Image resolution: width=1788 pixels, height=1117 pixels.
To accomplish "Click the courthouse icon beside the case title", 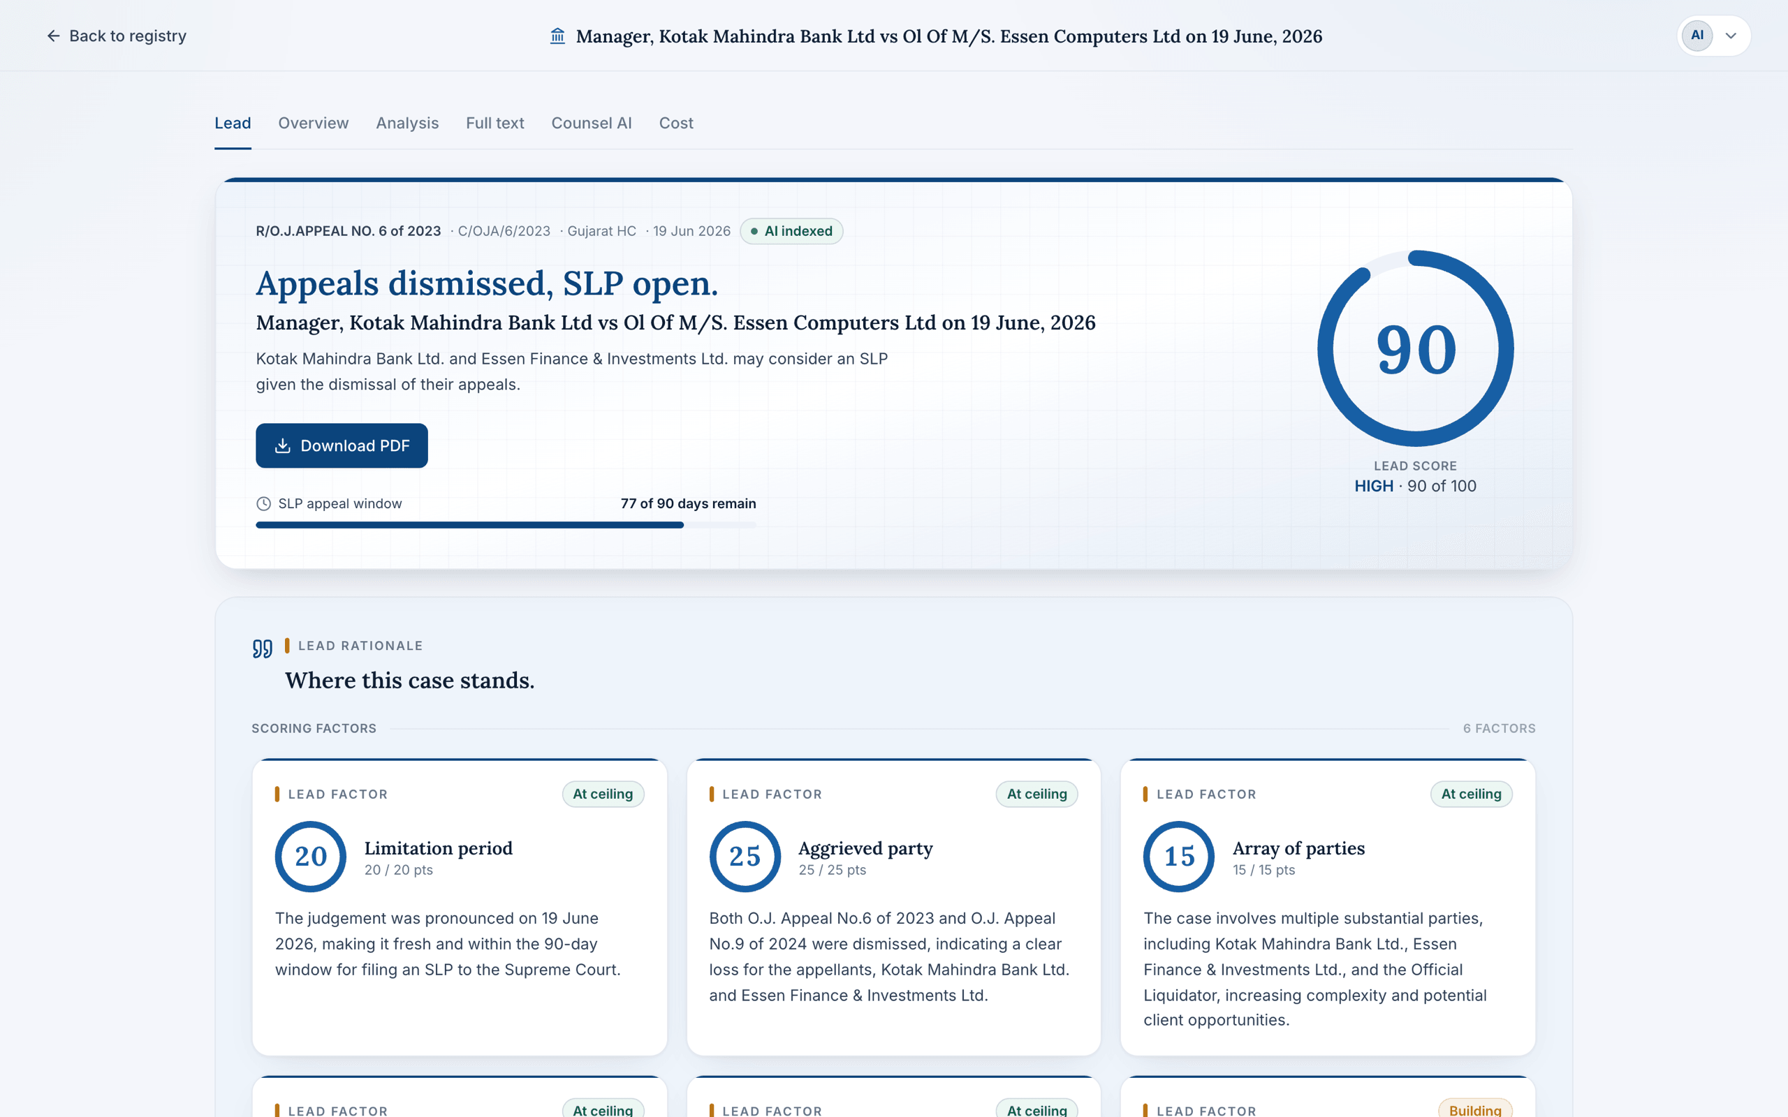I will click(x=558, y=36).
